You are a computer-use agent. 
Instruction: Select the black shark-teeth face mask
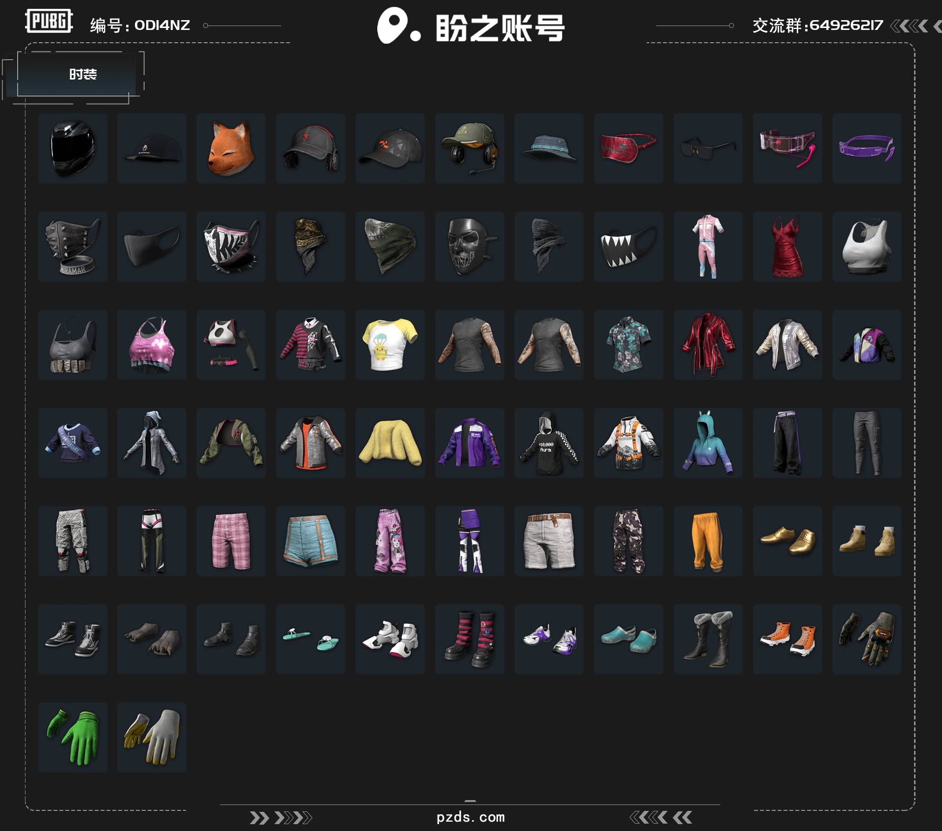click(x=628, y=246)
